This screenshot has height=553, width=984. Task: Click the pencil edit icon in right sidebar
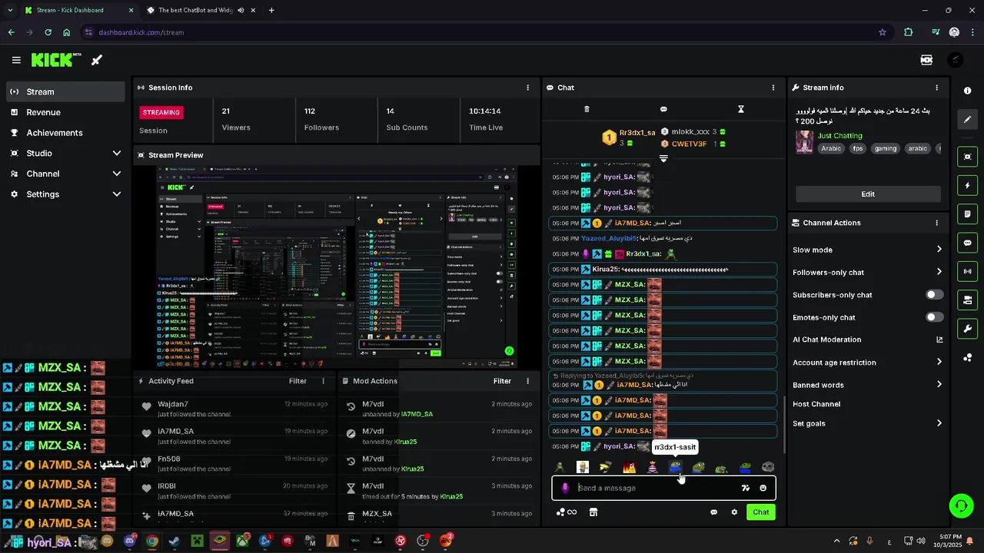coord(967,120)
